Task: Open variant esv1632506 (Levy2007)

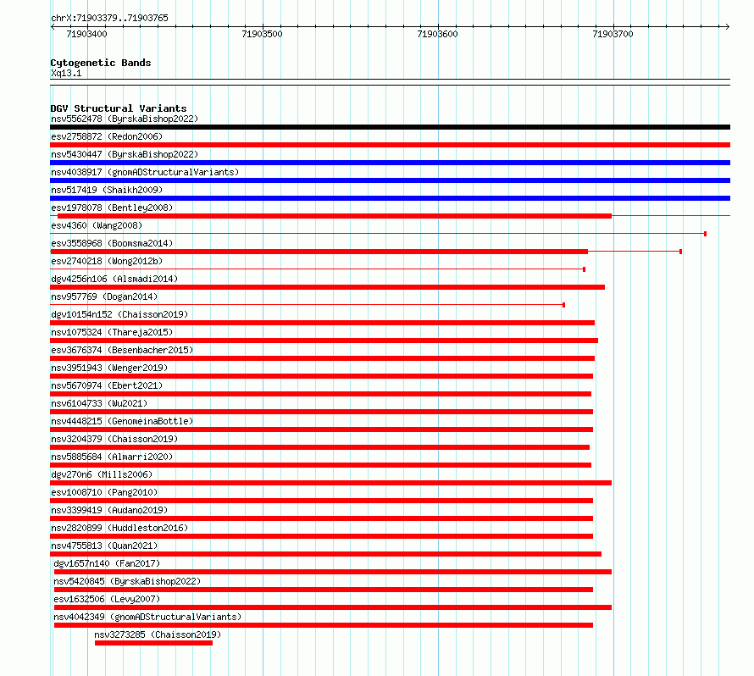Action: pos(107,599)
